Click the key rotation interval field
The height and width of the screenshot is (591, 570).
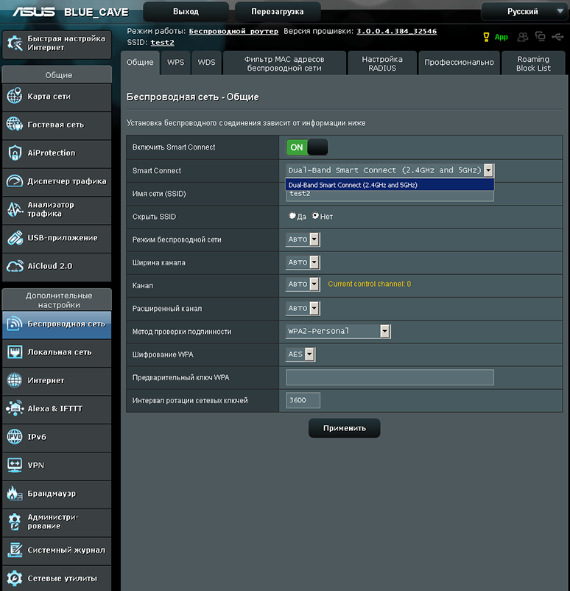(x=303, y=400)
